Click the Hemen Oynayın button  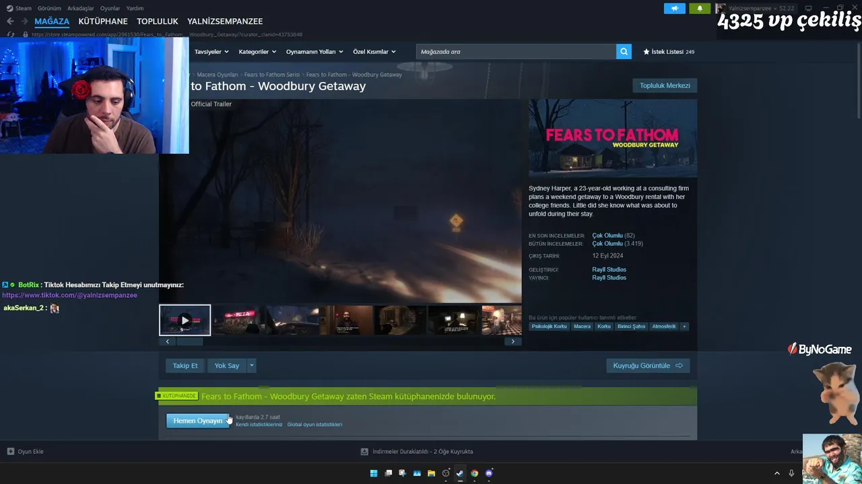coord(198,421)
